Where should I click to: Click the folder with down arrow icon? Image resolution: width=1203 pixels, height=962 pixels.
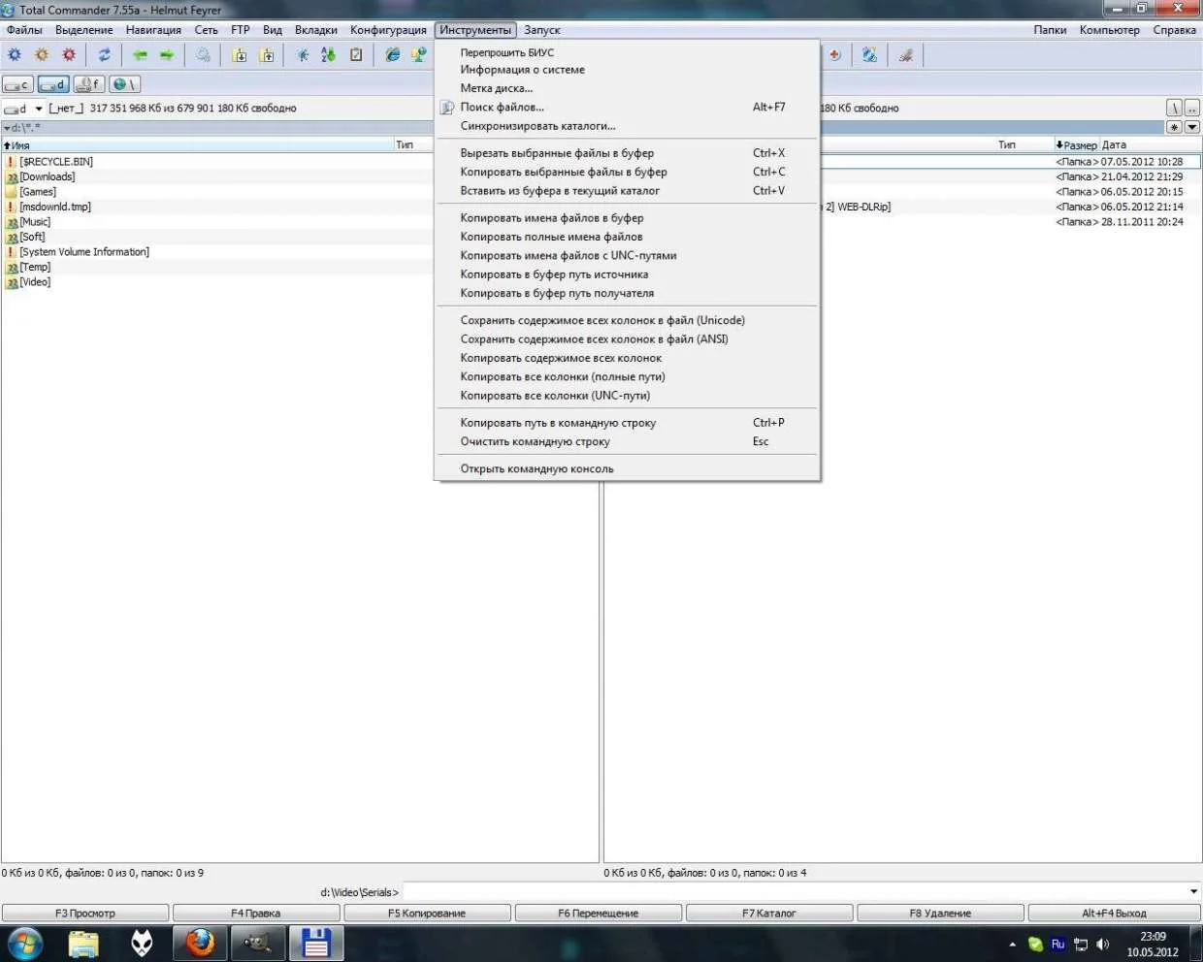[x=240, y=55]
